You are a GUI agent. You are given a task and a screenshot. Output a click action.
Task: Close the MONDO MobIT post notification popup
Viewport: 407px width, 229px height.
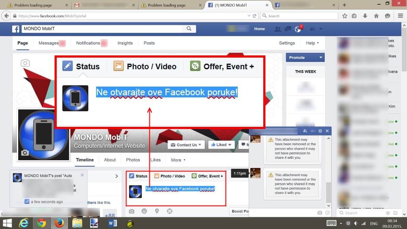tap(82, 175)
